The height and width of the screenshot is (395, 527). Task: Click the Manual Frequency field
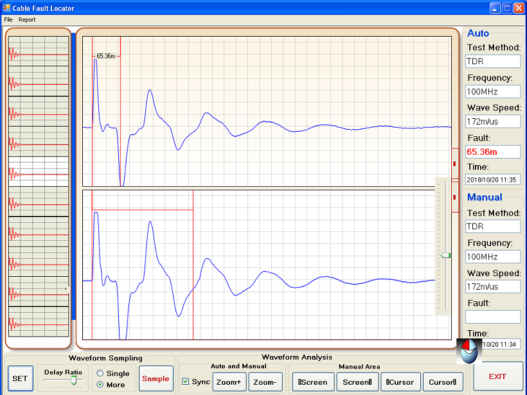coord(493,257)
